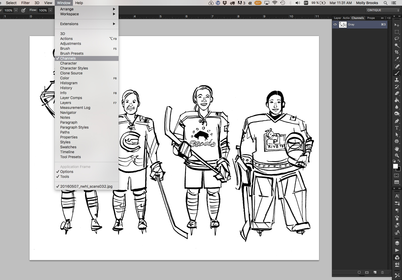Select the Blur tool droplet icon
Screen dimensions: 402x280
click(x=397, y=107)
